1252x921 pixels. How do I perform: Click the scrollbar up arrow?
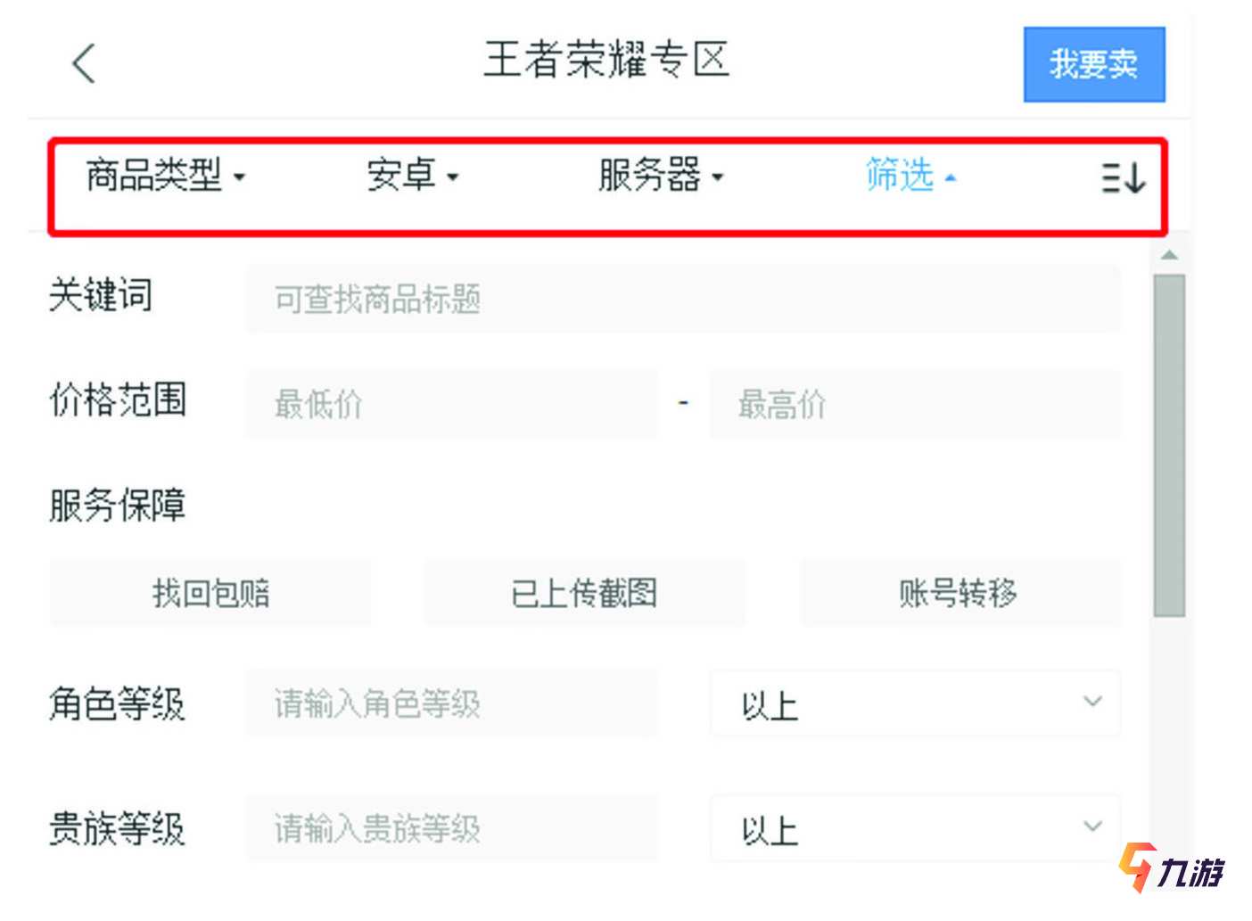coord(1169,256)
